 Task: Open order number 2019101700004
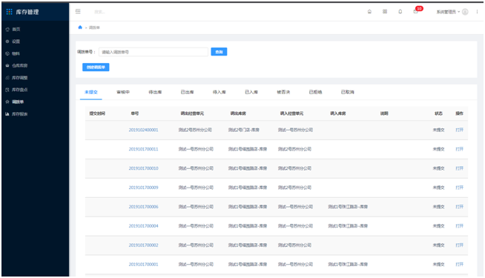tap(144, 226)
